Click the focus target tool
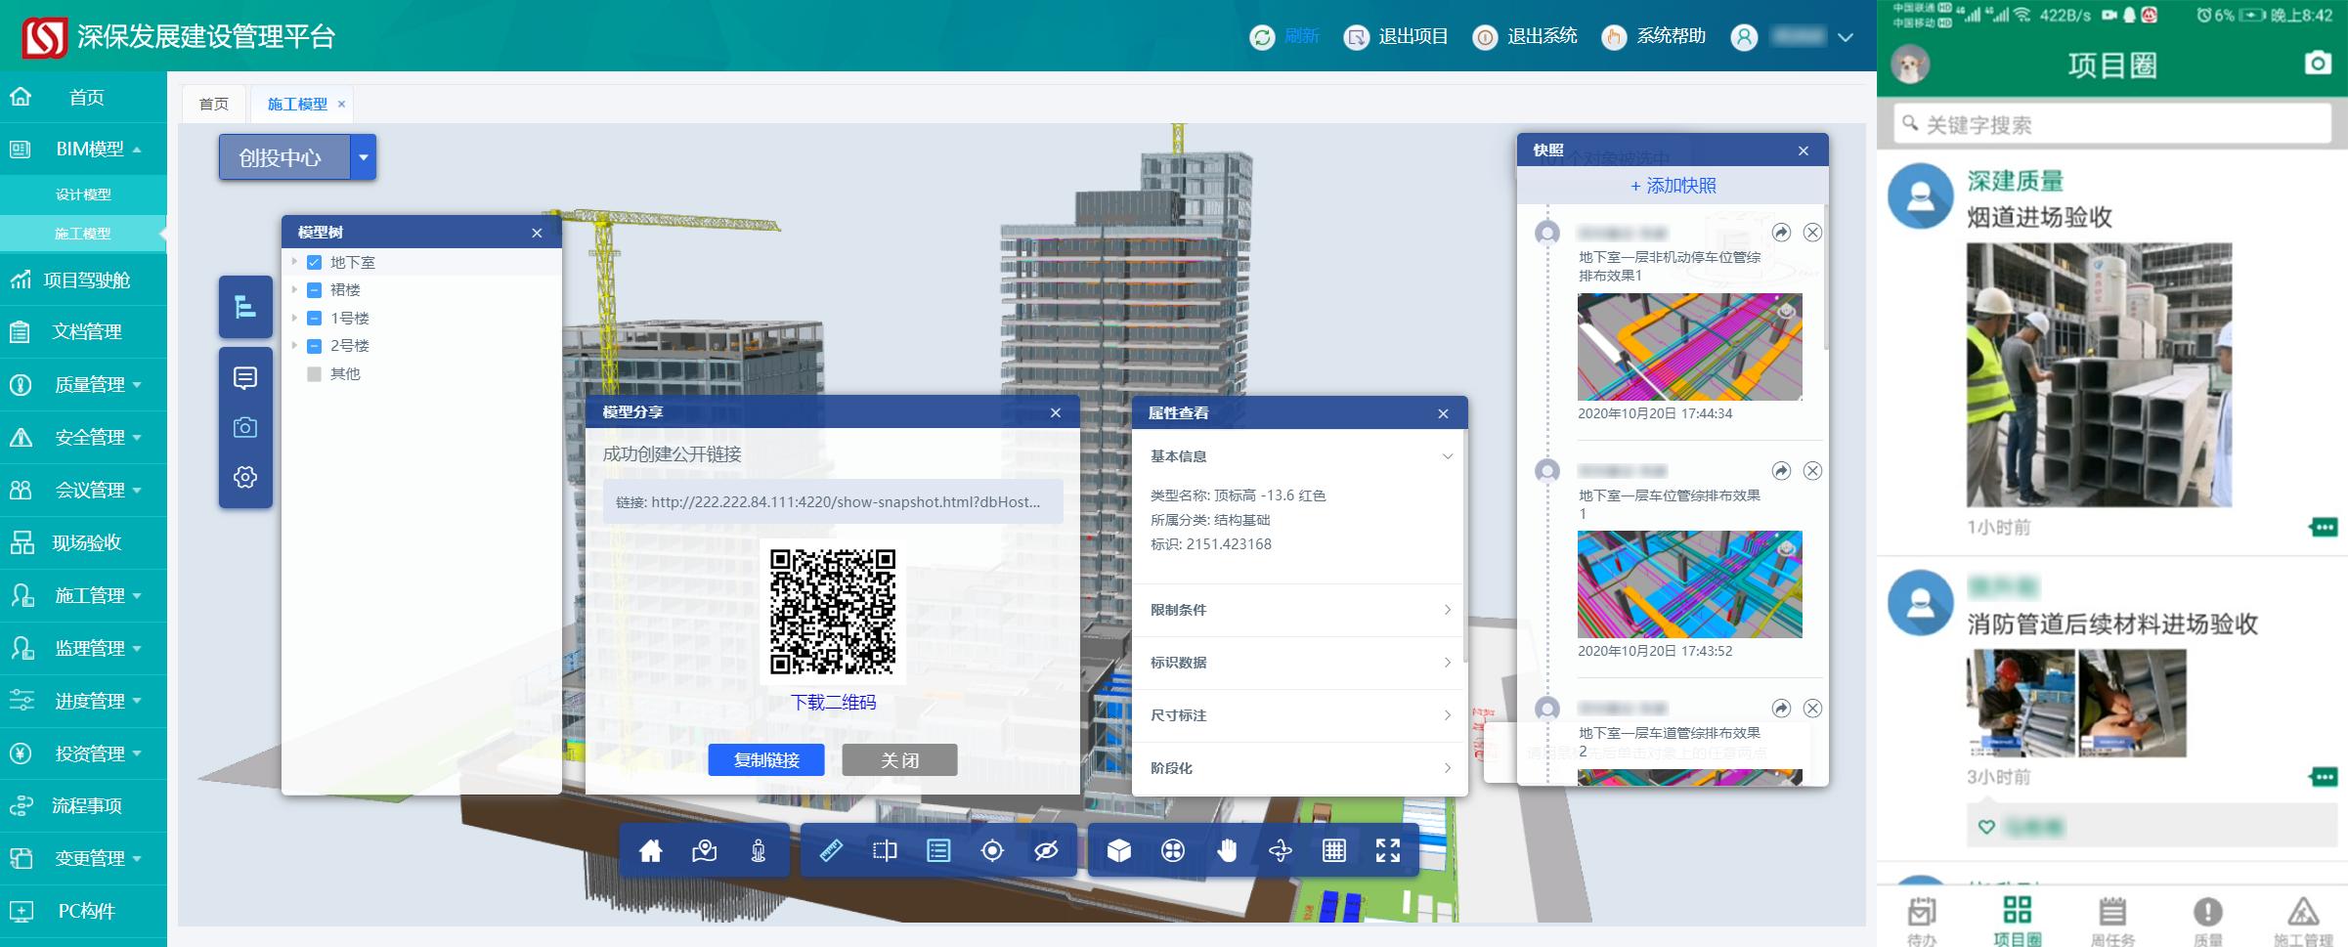Viewport: 2348px width, 947px height. [x=992, y=850]
